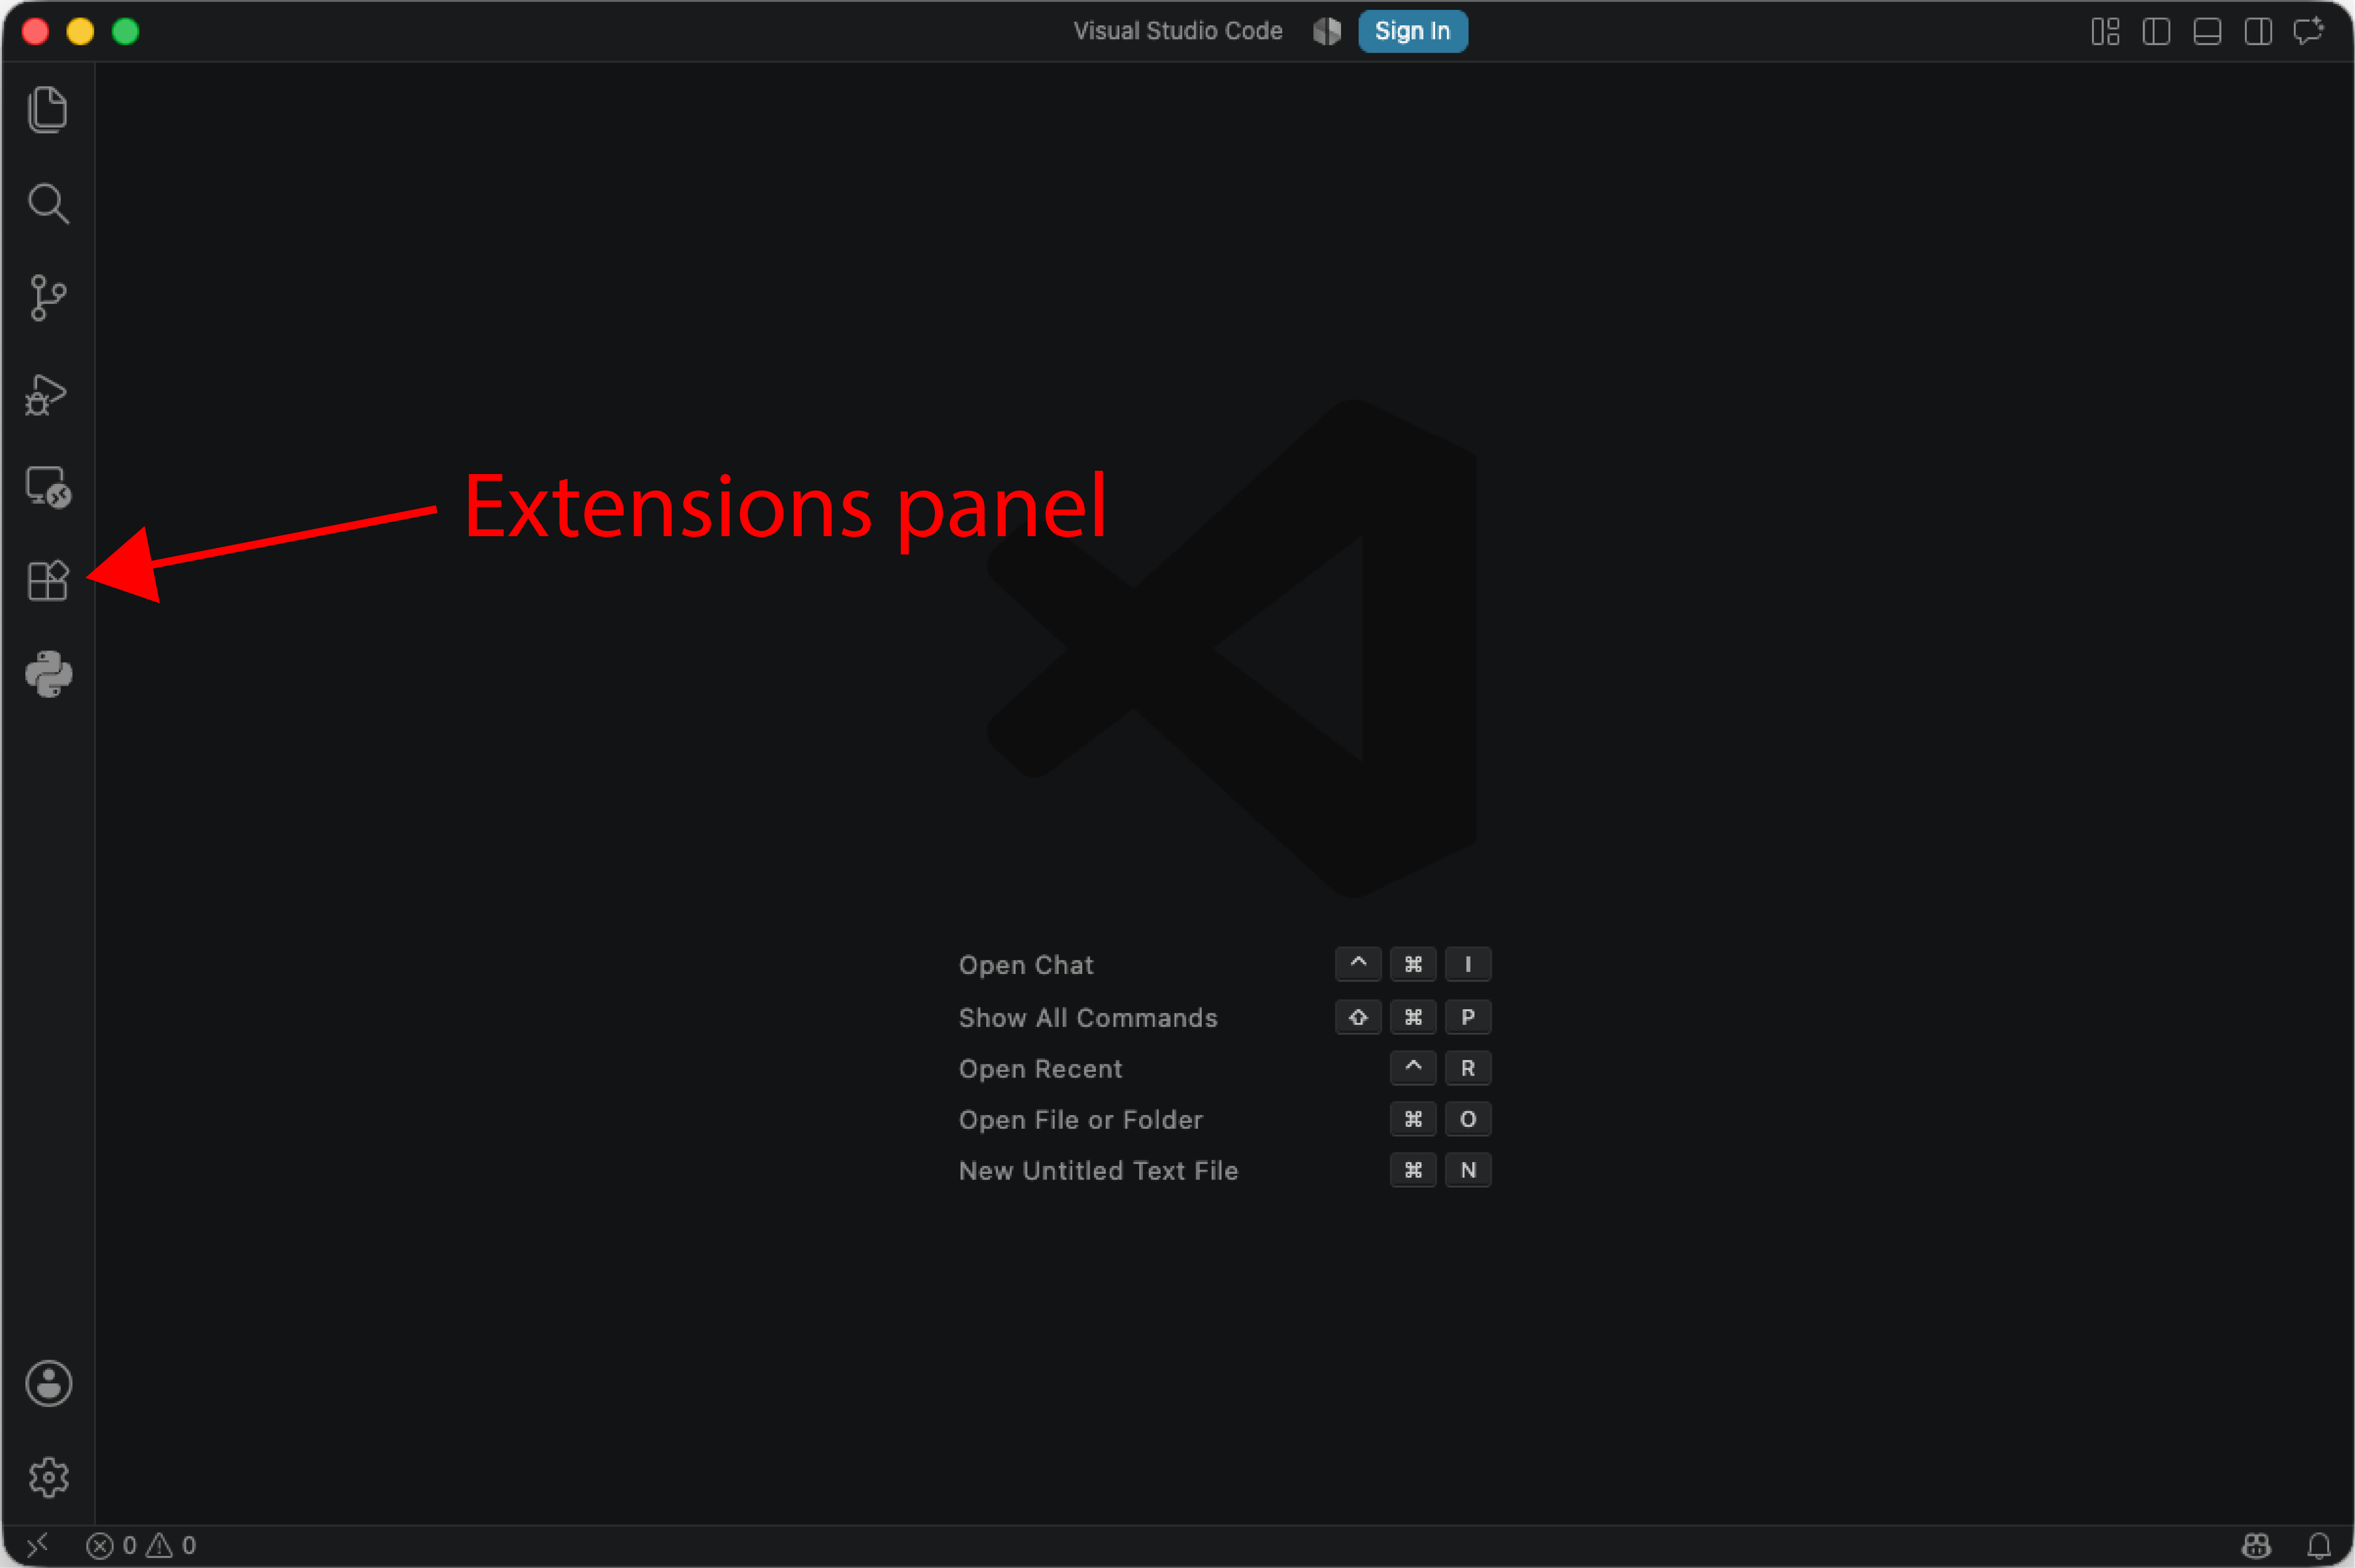The image size is (2355, 1568).
Task: Open the Copilot status icon in status bar
Action: 2256,1546
